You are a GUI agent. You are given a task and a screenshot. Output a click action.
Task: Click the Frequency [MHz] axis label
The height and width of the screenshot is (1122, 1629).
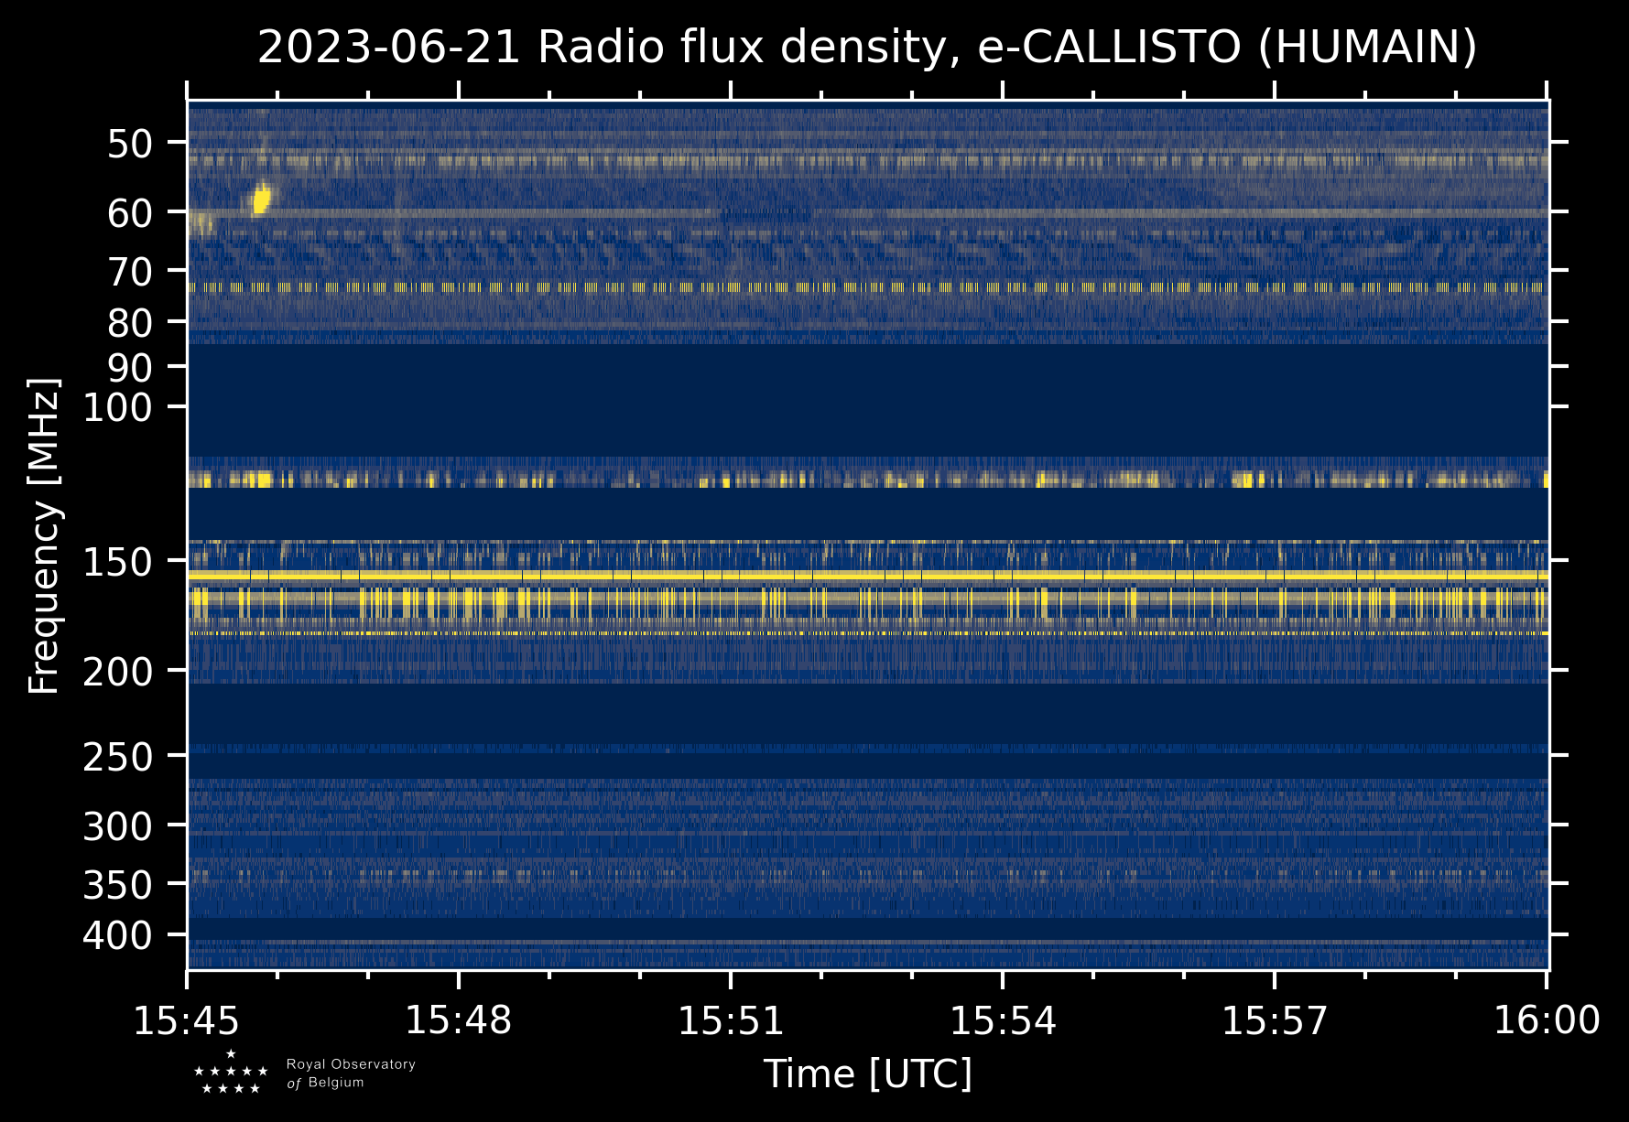[44, 535]
